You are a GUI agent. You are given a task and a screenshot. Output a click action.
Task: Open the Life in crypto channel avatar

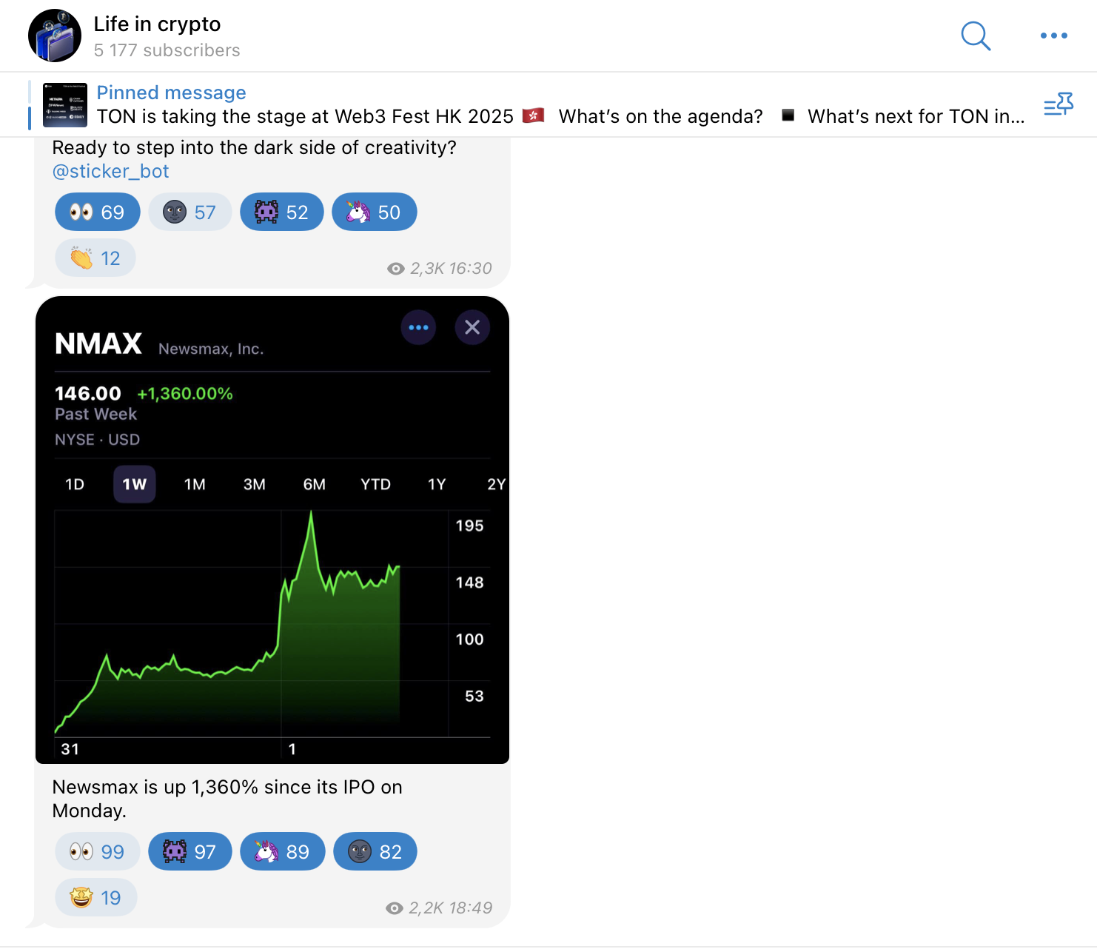[x=55, y=36]
